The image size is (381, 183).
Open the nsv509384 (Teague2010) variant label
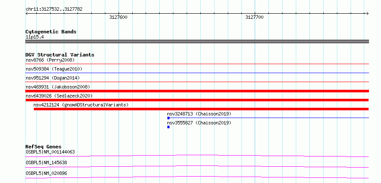tap(54, 69)
